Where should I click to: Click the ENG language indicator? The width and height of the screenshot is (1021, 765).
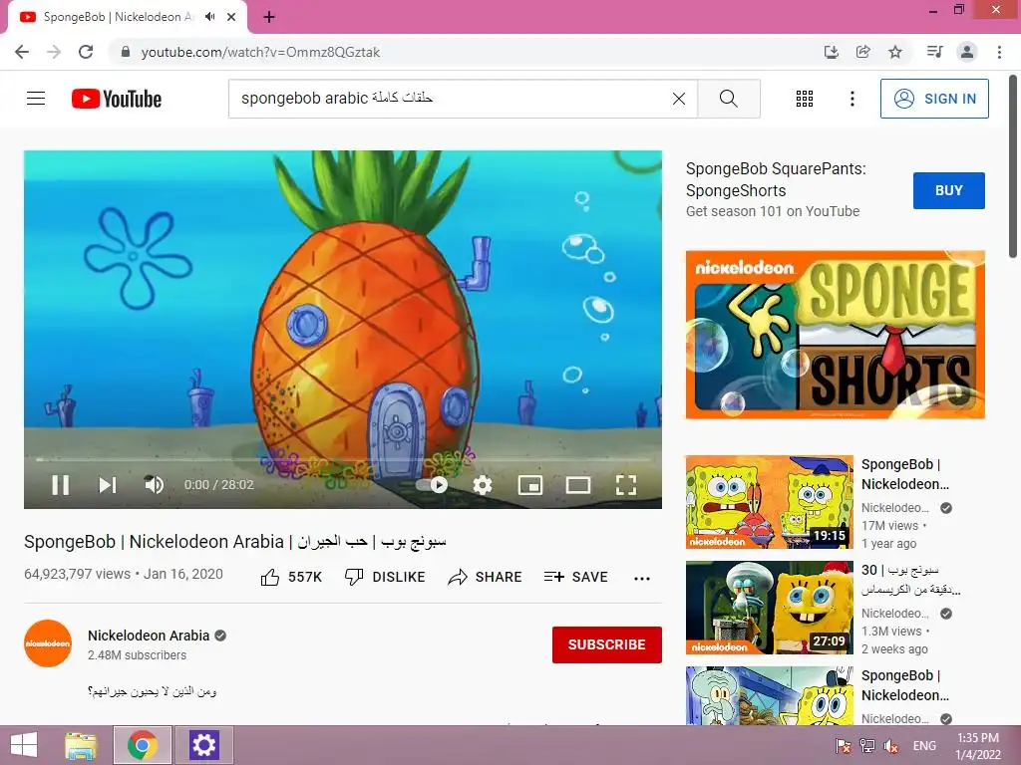pos(924,746)
